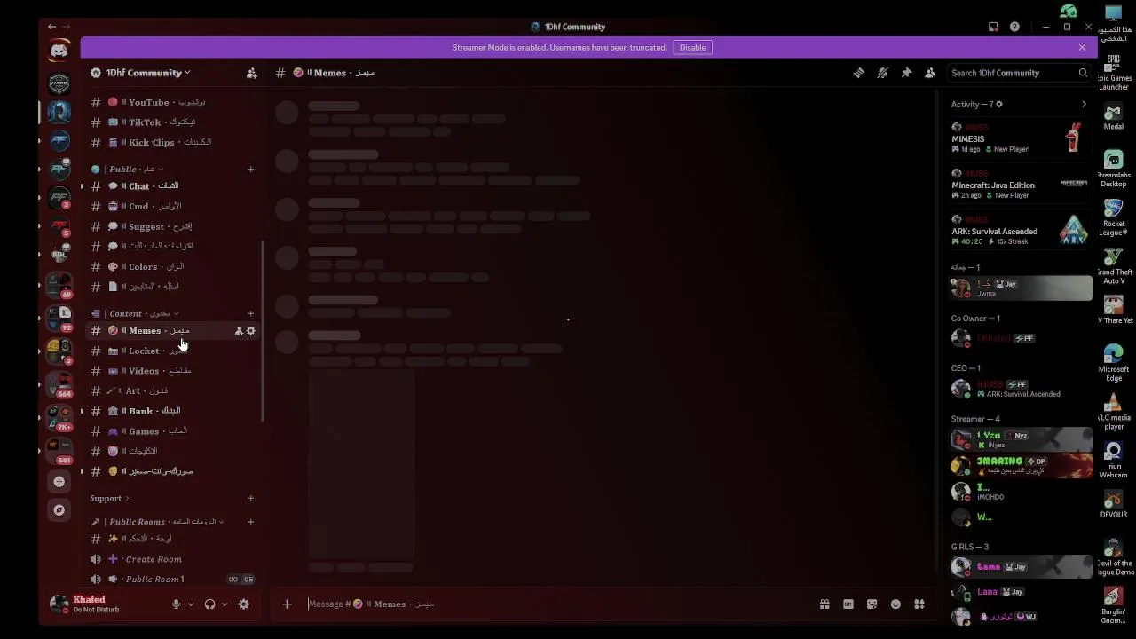Expand the Support category
This screenshot has height=639, width=1136.
point(109,499)
